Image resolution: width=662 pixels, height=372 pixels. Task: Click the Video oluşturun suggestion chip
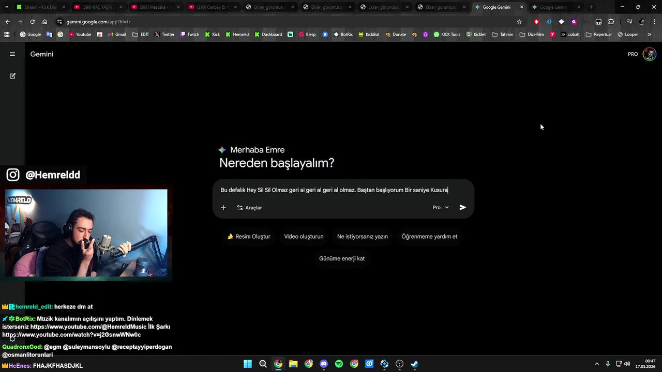304,237
